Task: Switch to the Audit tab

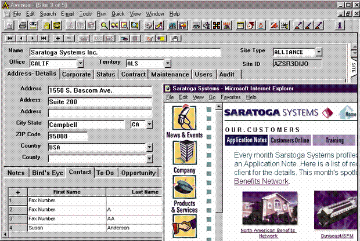Action: click(x=227, y=75)
